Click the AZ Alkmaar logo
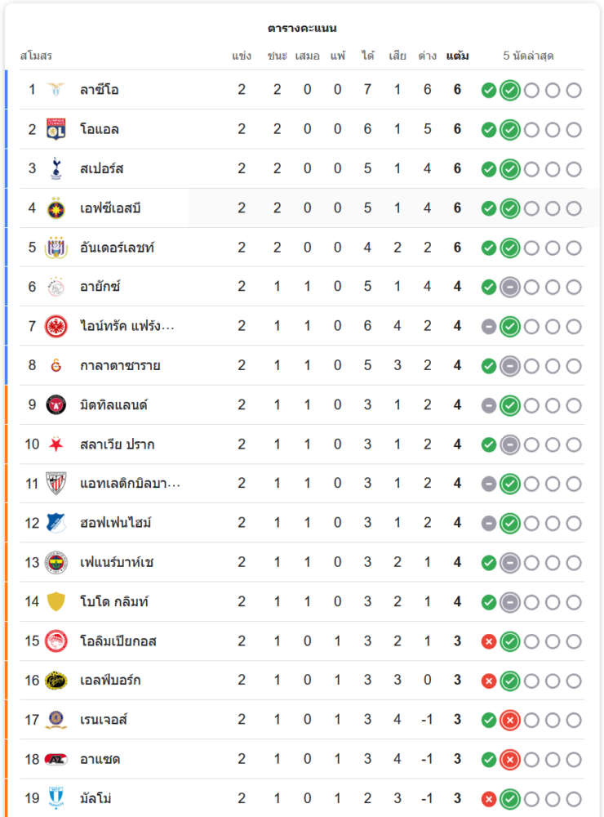Image resolution: width=604 pixels, height=817 pixels. click(x=56, y=759)
